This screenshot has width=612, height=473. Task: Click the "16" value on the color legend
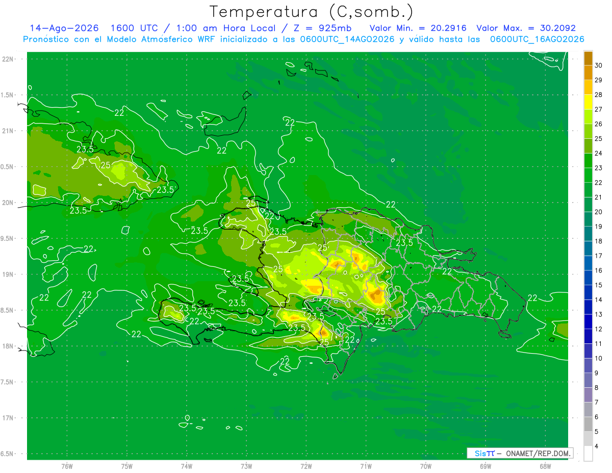(599, 270)
